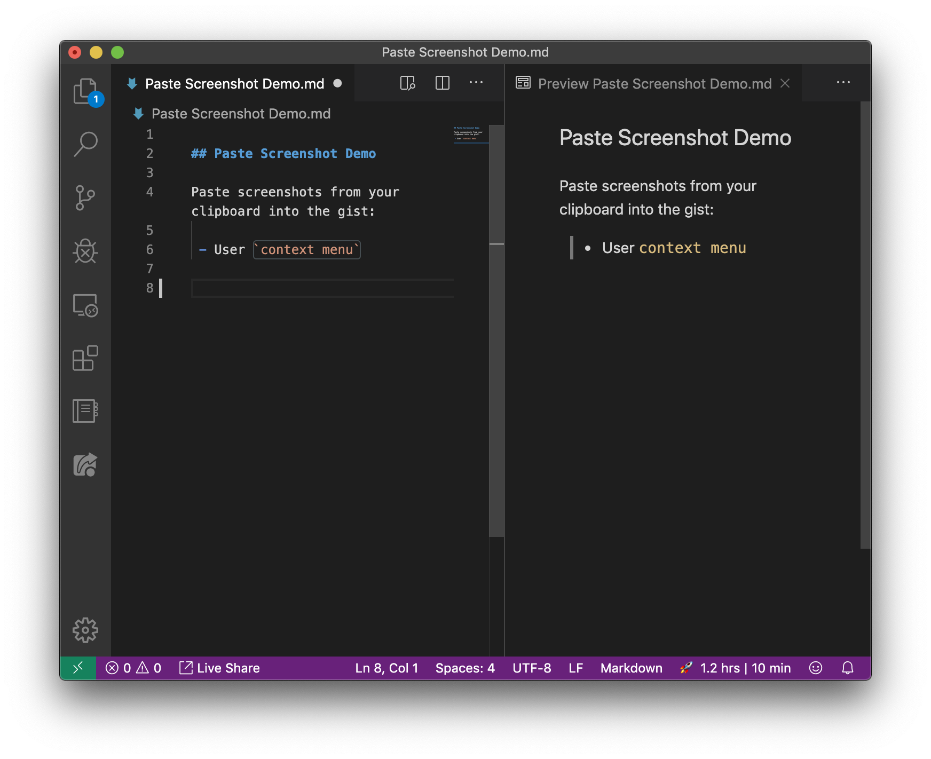Open the Run and Debug view

pos(85,251)
